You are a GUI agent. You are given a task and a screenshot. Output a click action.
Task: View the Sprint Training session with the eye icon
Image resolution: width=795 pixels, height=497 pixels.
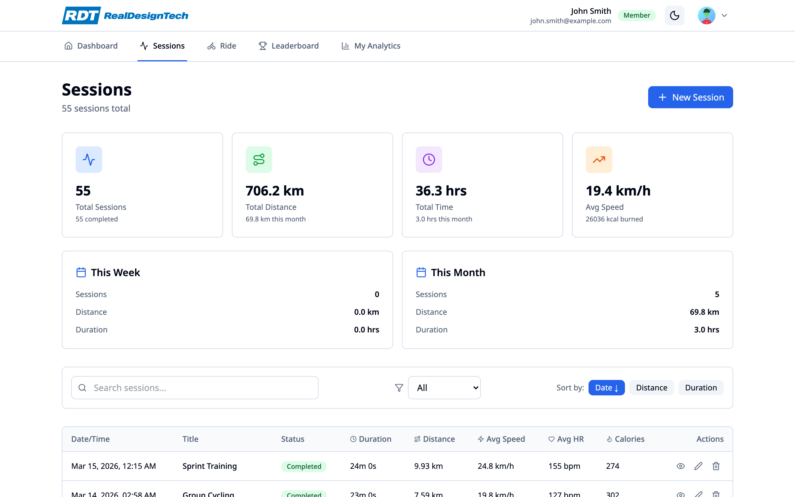680,466
